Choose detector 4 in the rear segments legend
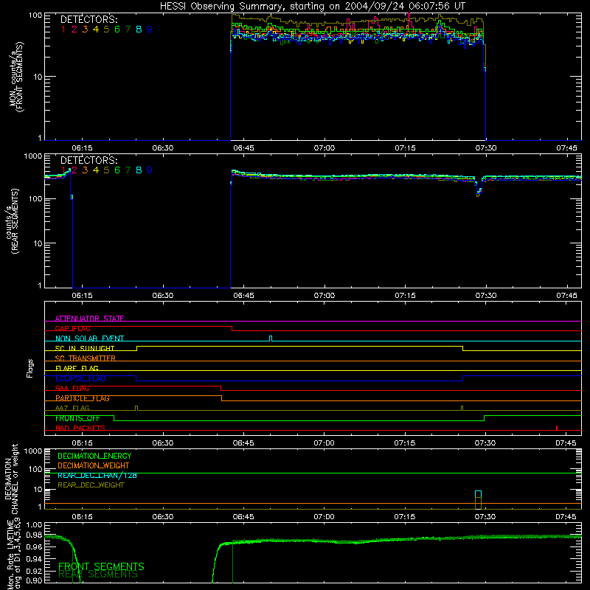The width and height of the screenshot is (590, 590). pos(96,170)
